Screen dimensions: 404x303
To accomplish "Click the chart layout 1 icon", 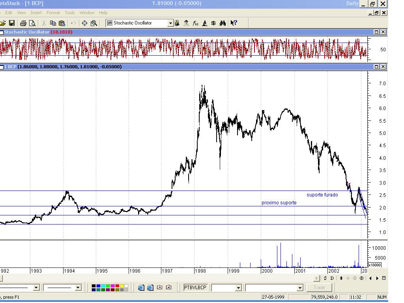I will point(159,287).
